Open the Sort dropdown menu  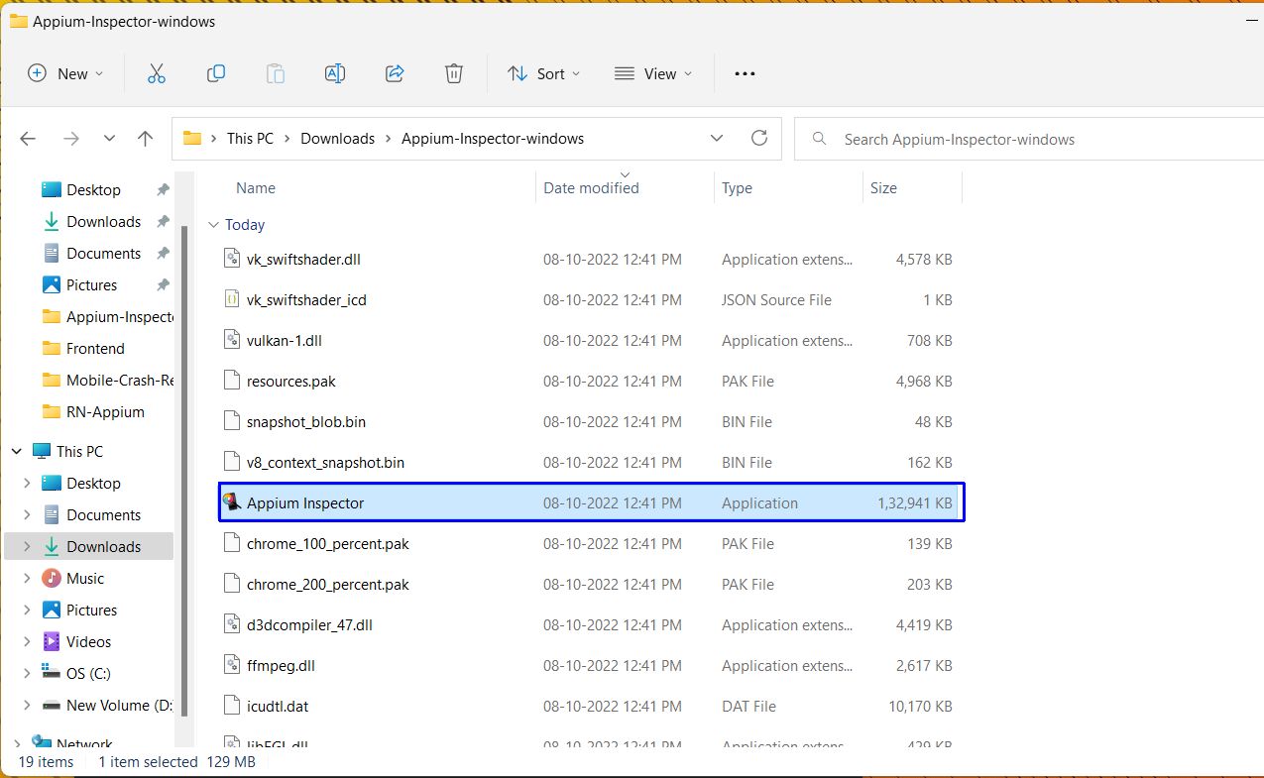coord(544,73)
